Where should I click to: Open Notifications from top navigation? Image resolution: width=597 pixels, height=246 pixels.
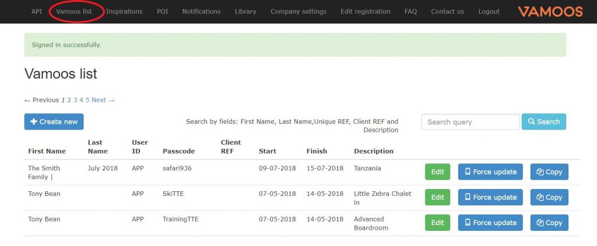click(201, 12)
